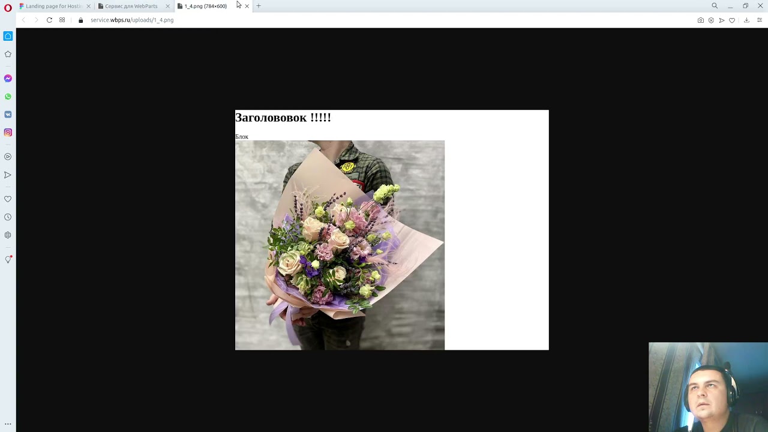The height and width of the screenshot is (432, 768).
Task: Take a snapshot with camera icon
Action: tap(701, 20)
